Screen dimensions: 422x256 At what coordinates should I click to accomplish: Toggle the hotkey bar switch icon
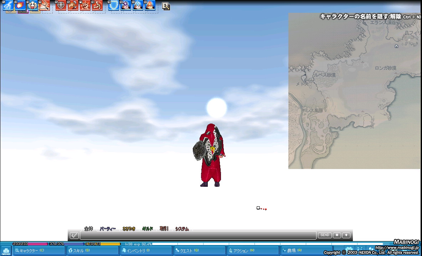166,6
